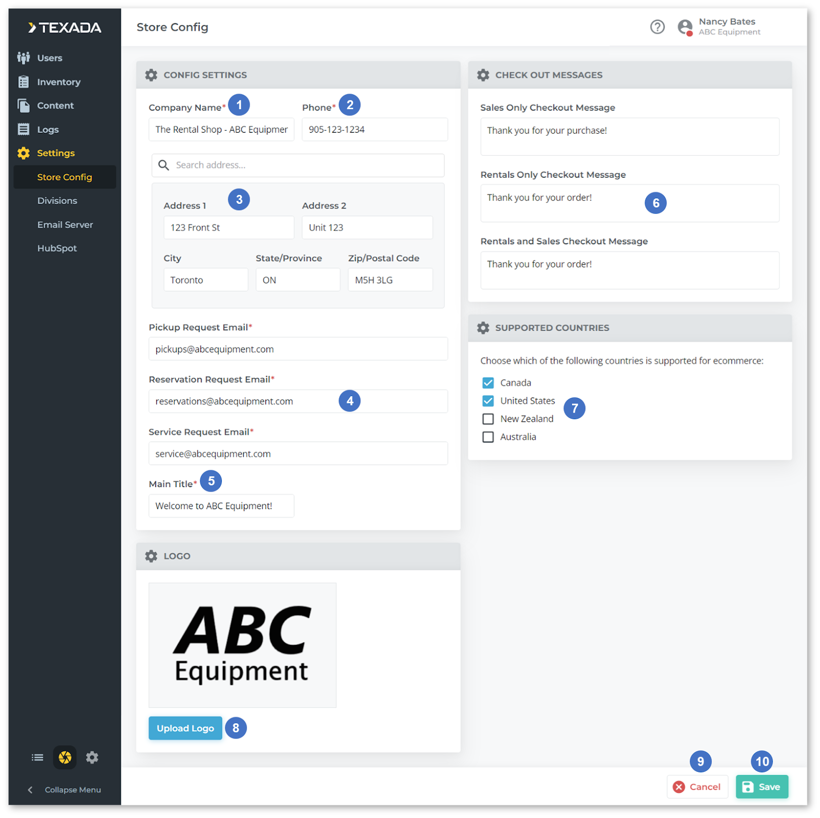Uncheck the Canada checkbox
Screen dimensions: 820x818
tap(488, 383)
